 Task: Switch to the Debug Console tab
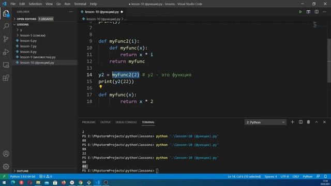click(126, 122)
